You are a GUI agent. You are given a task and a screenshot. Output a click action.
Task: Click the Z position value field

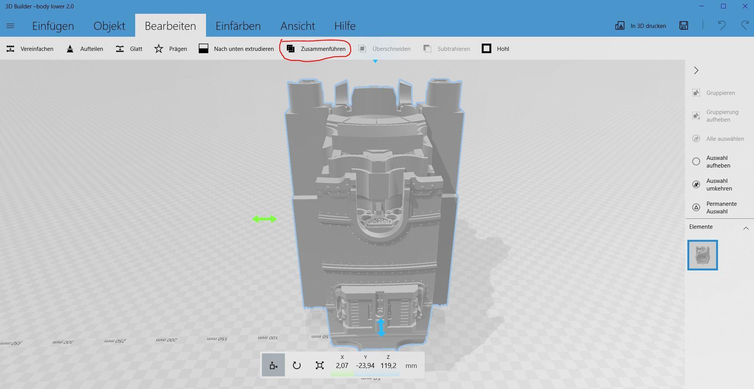coord(388,366)
